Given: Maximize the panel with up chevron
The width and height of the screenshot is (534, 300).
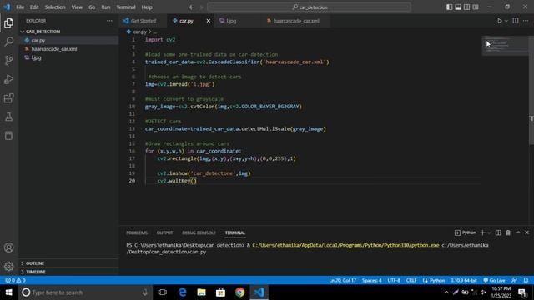Looking at the screenshot, I should point(518,232).
